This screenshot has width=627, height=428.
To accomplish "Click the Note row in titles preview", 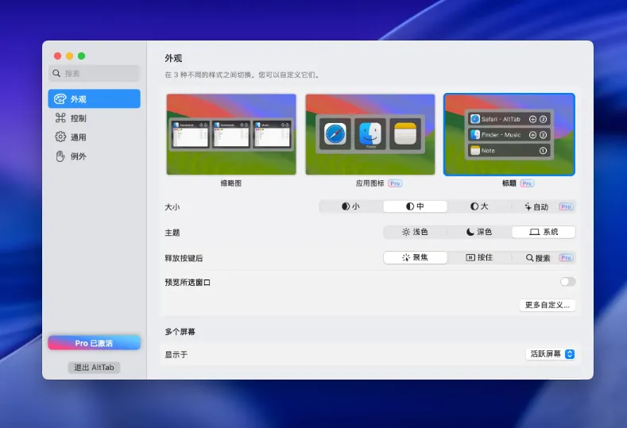I will coord(509,150).
